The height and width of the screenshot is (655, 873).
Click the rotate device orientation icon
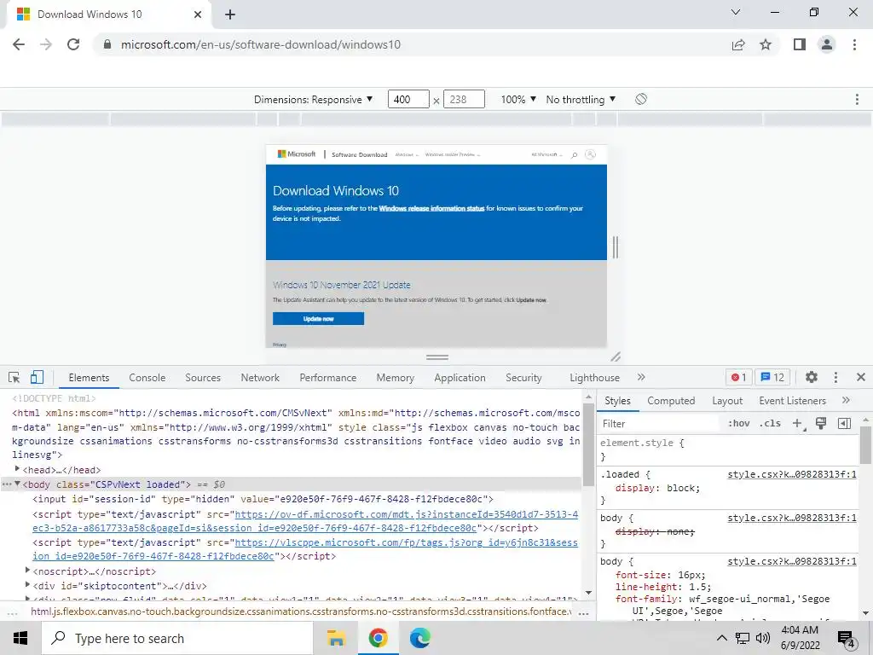pos(641,99)
